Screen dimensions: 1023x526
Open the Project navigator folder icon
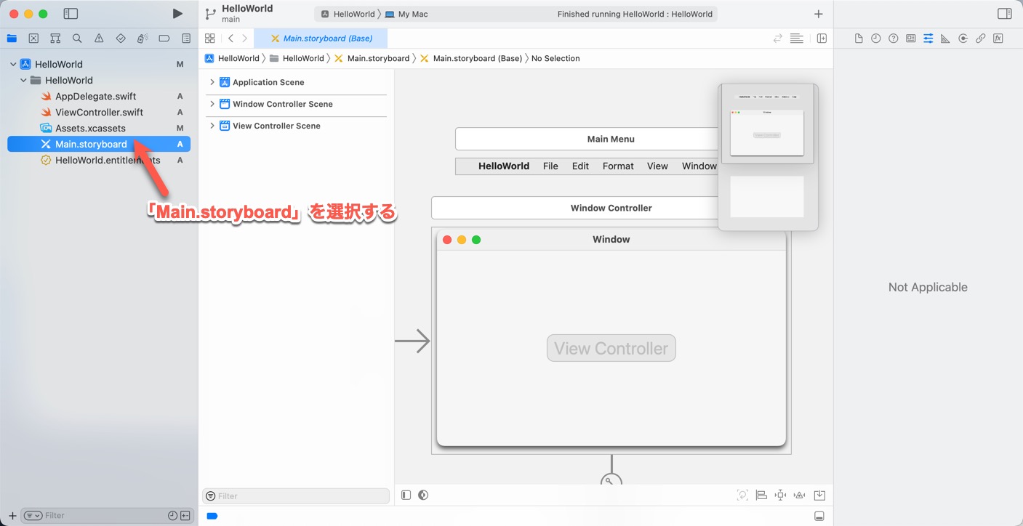pyautogui.click(x=12, y=39)
